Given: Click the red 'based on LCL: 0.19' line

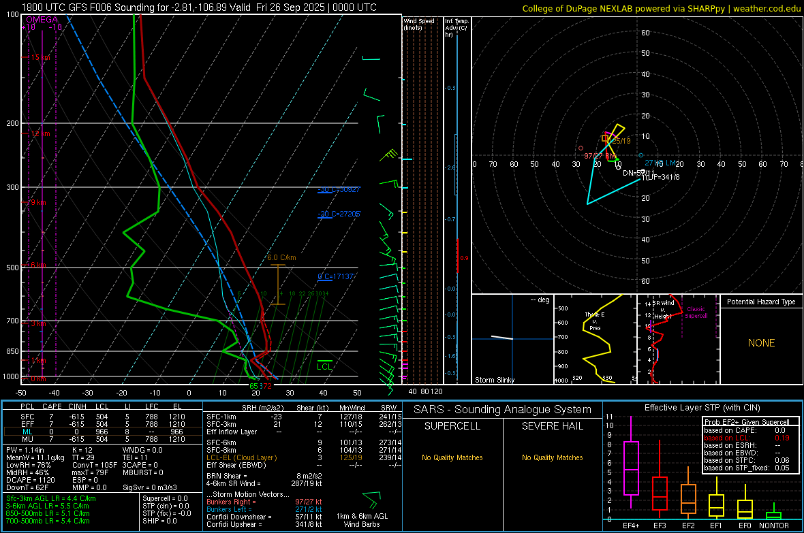Looking at the screenshot, I should 747,438.
